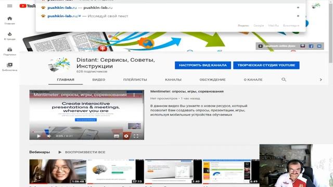Seek on the featured video progress bar
333x187 pixels.
click(87, 131)
